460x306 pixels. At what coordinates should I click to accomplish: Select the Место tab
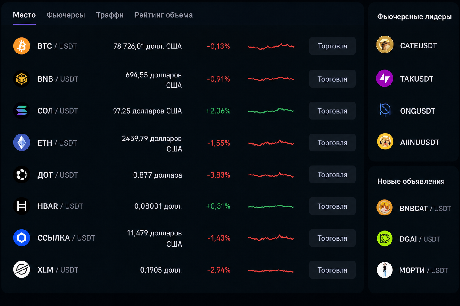coord(24,15)
